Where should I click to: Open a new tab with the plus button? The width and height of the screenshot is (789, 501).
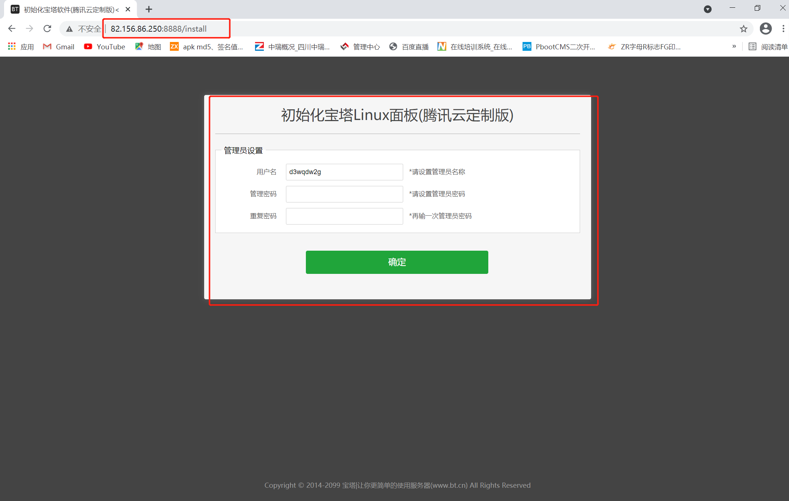tap(149, 10)
